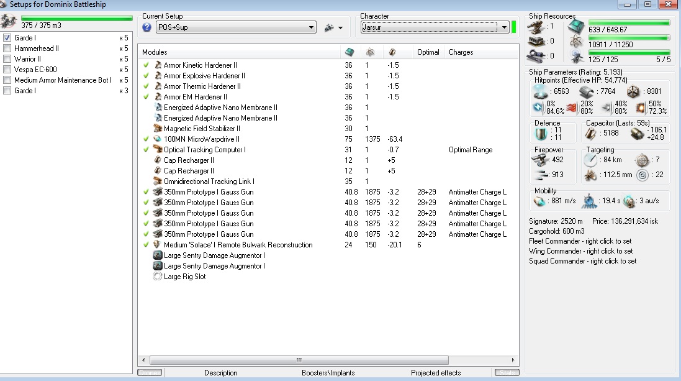Sort by the Charges column header
This screenshot has width=681, height=381.
pos(481,52)
